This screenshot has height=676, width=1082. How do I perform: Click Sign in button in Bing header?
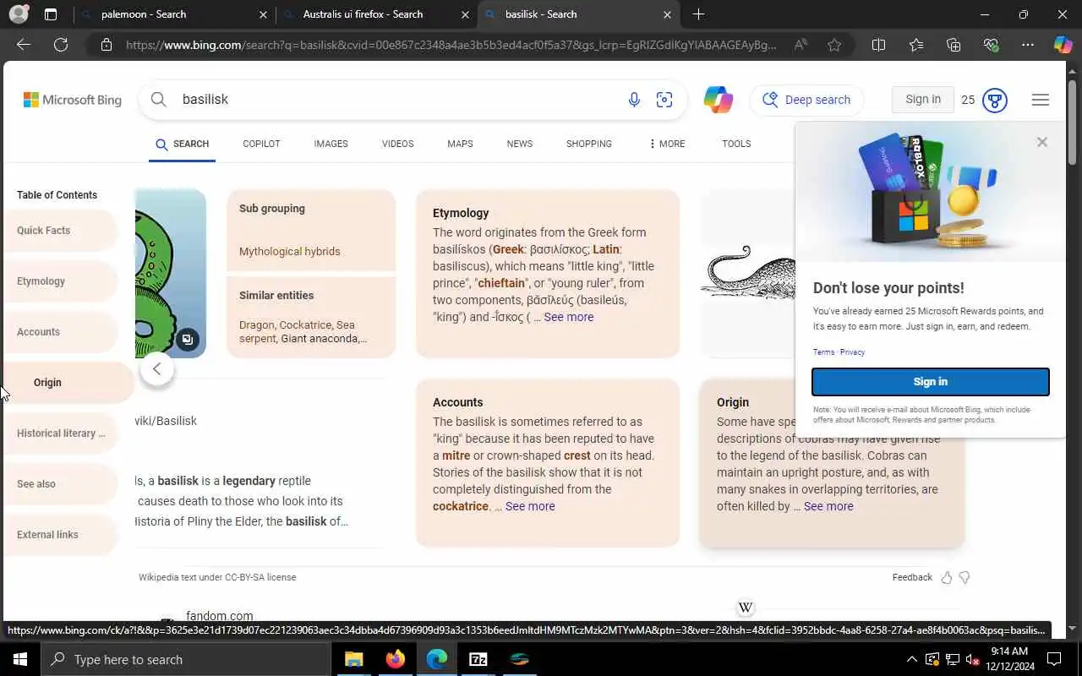click(x=923, y=100)
